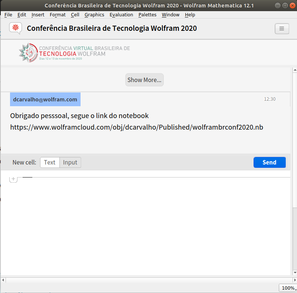Open the File menu

tap(8, 15)
